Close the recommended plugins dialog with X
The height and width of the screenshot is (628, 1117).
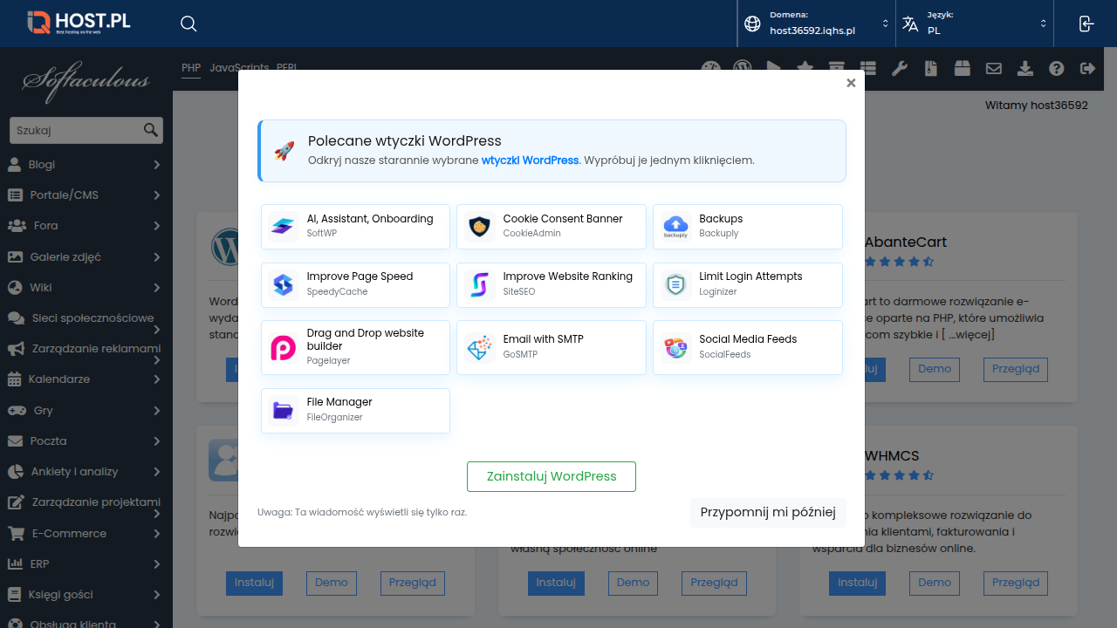point(851,84)
